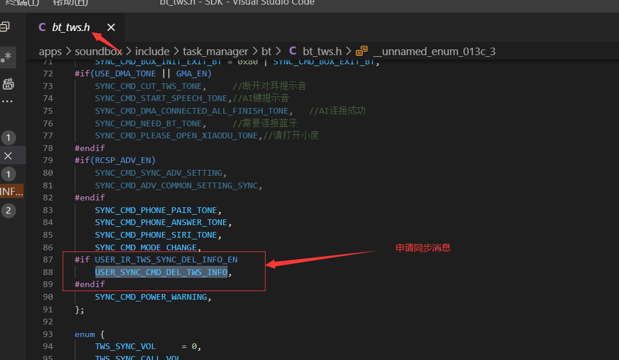
Task: Dismiss the search result row with the X
Action: click(8, 156)
